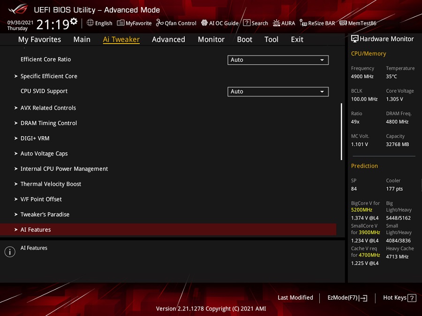Click the 1.305 V core voltage

click(394, 99)
